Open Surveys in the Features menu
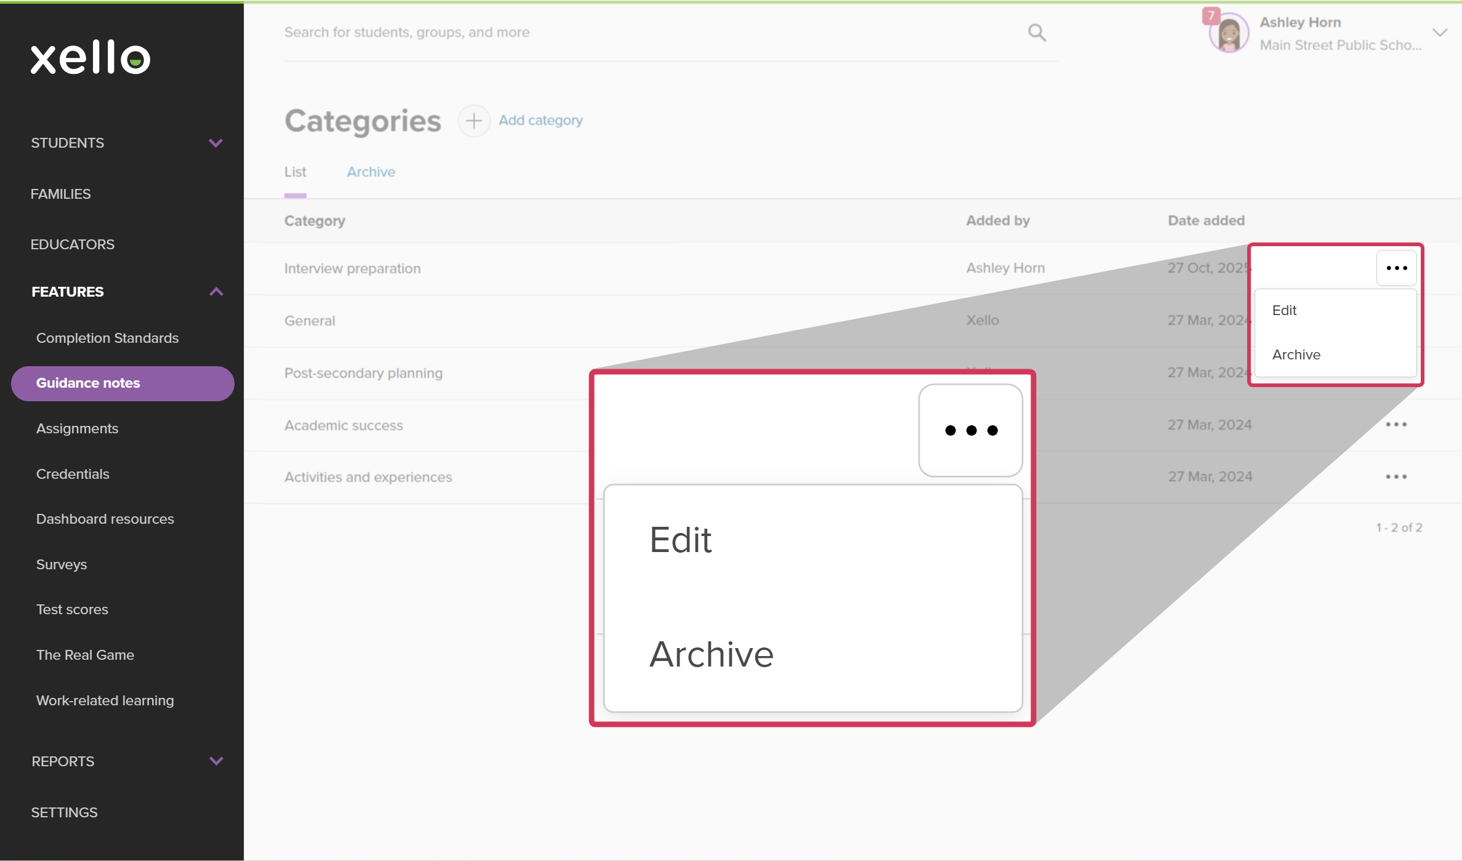 tap(62, 564)
